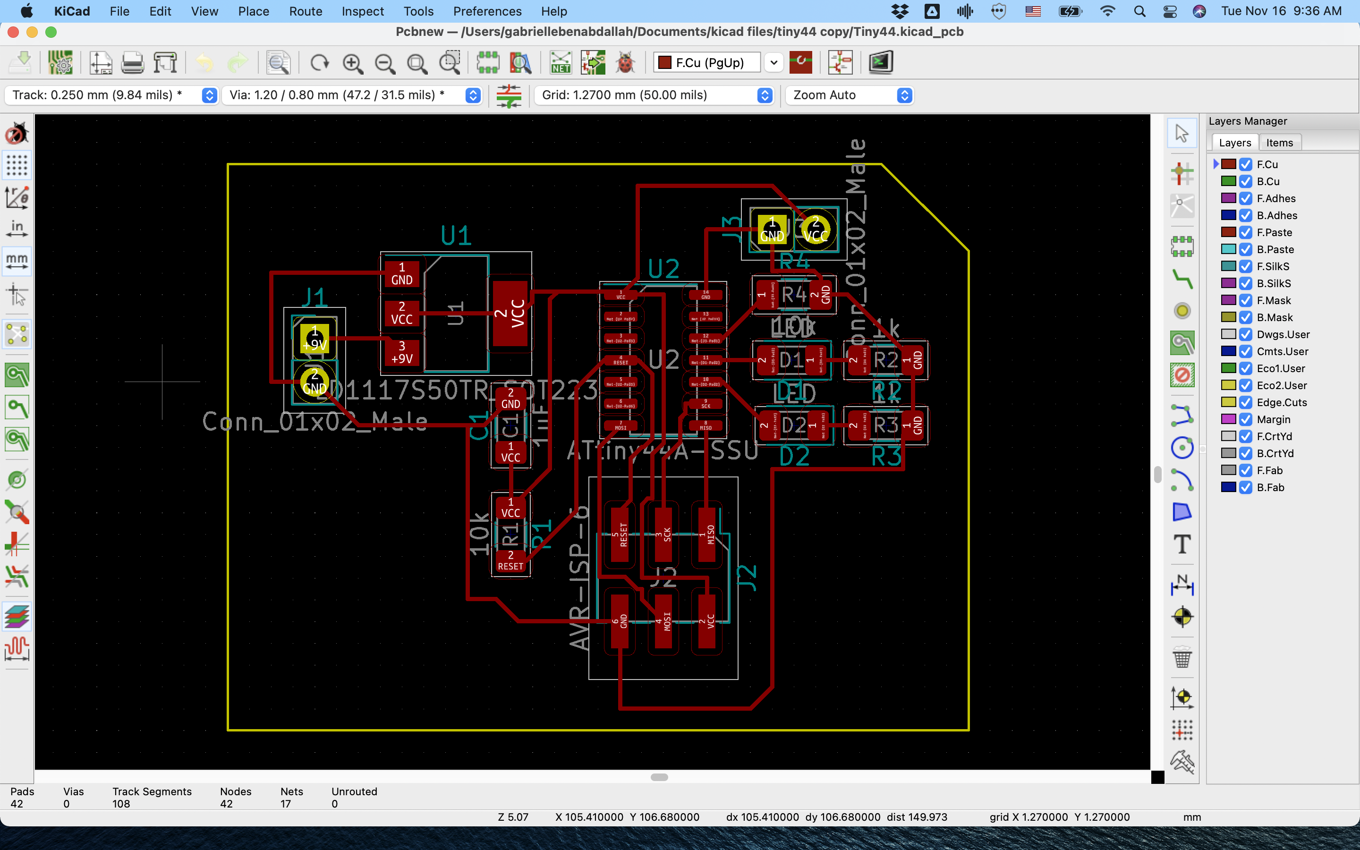The height and width of the screenshot is (850, 1360).
Task: Open the Track width dropdown
Action: point(209,95)
